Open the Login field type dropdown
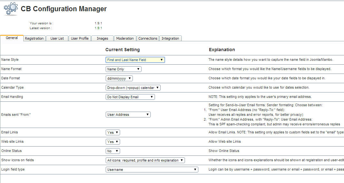Image resolution: width=344 pixels, height=183 pixels. 152,170
